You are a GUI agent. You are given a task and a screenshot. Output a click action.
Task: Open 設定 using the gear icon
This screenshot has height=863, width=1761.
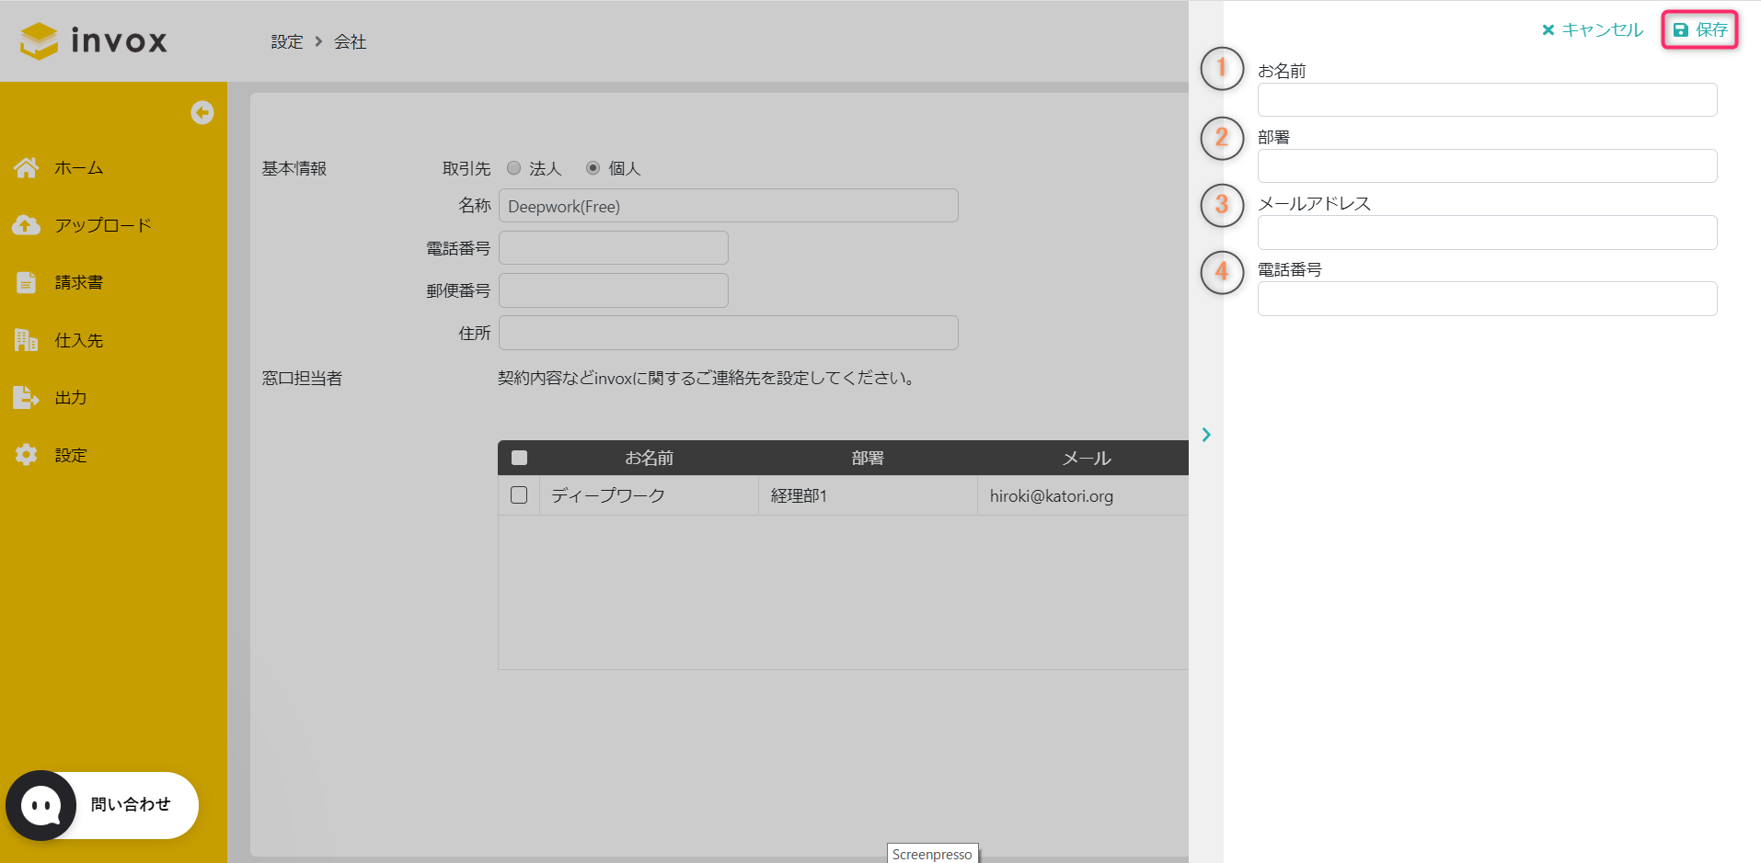coord(27,454)
